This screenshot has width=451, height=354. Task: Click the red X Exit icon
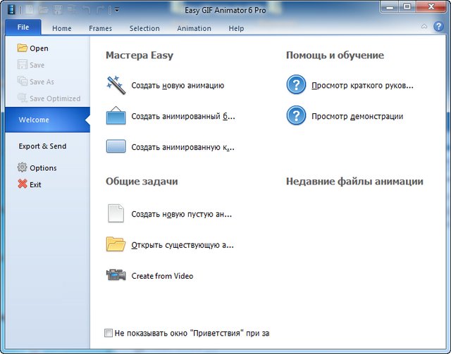coord(22,184)
